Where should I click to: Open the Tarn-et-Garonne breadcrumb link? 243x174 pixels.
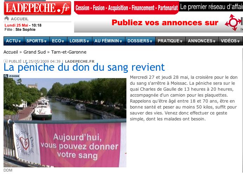(x=69, y=52)
